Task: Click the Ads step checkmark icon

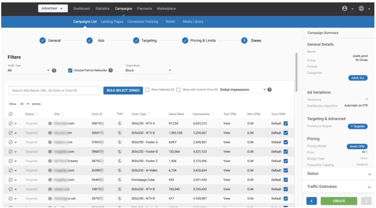Action: coord(89,41)
